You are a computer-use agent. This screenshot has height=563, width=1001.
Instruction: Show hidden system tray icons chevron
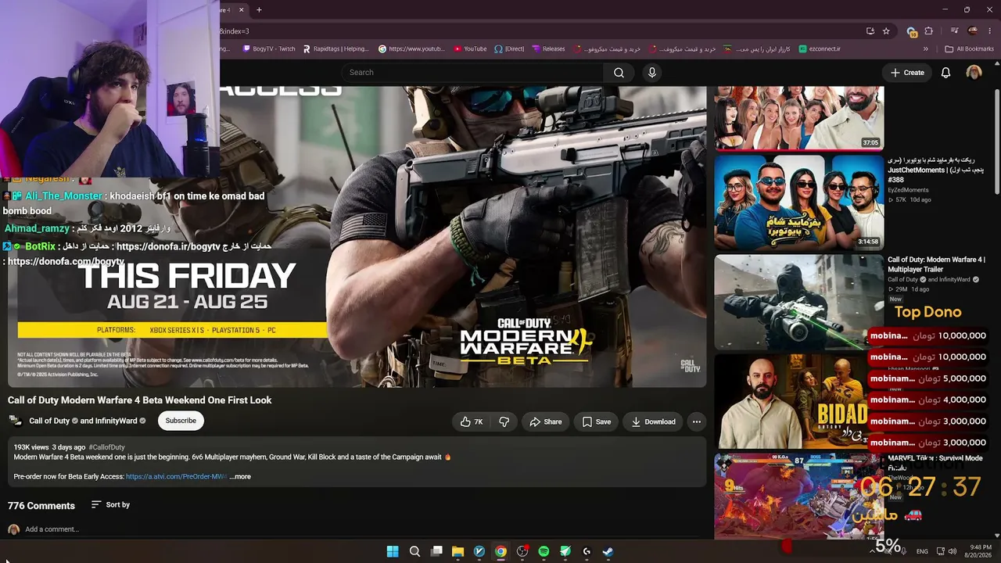[x=872, y=551]
